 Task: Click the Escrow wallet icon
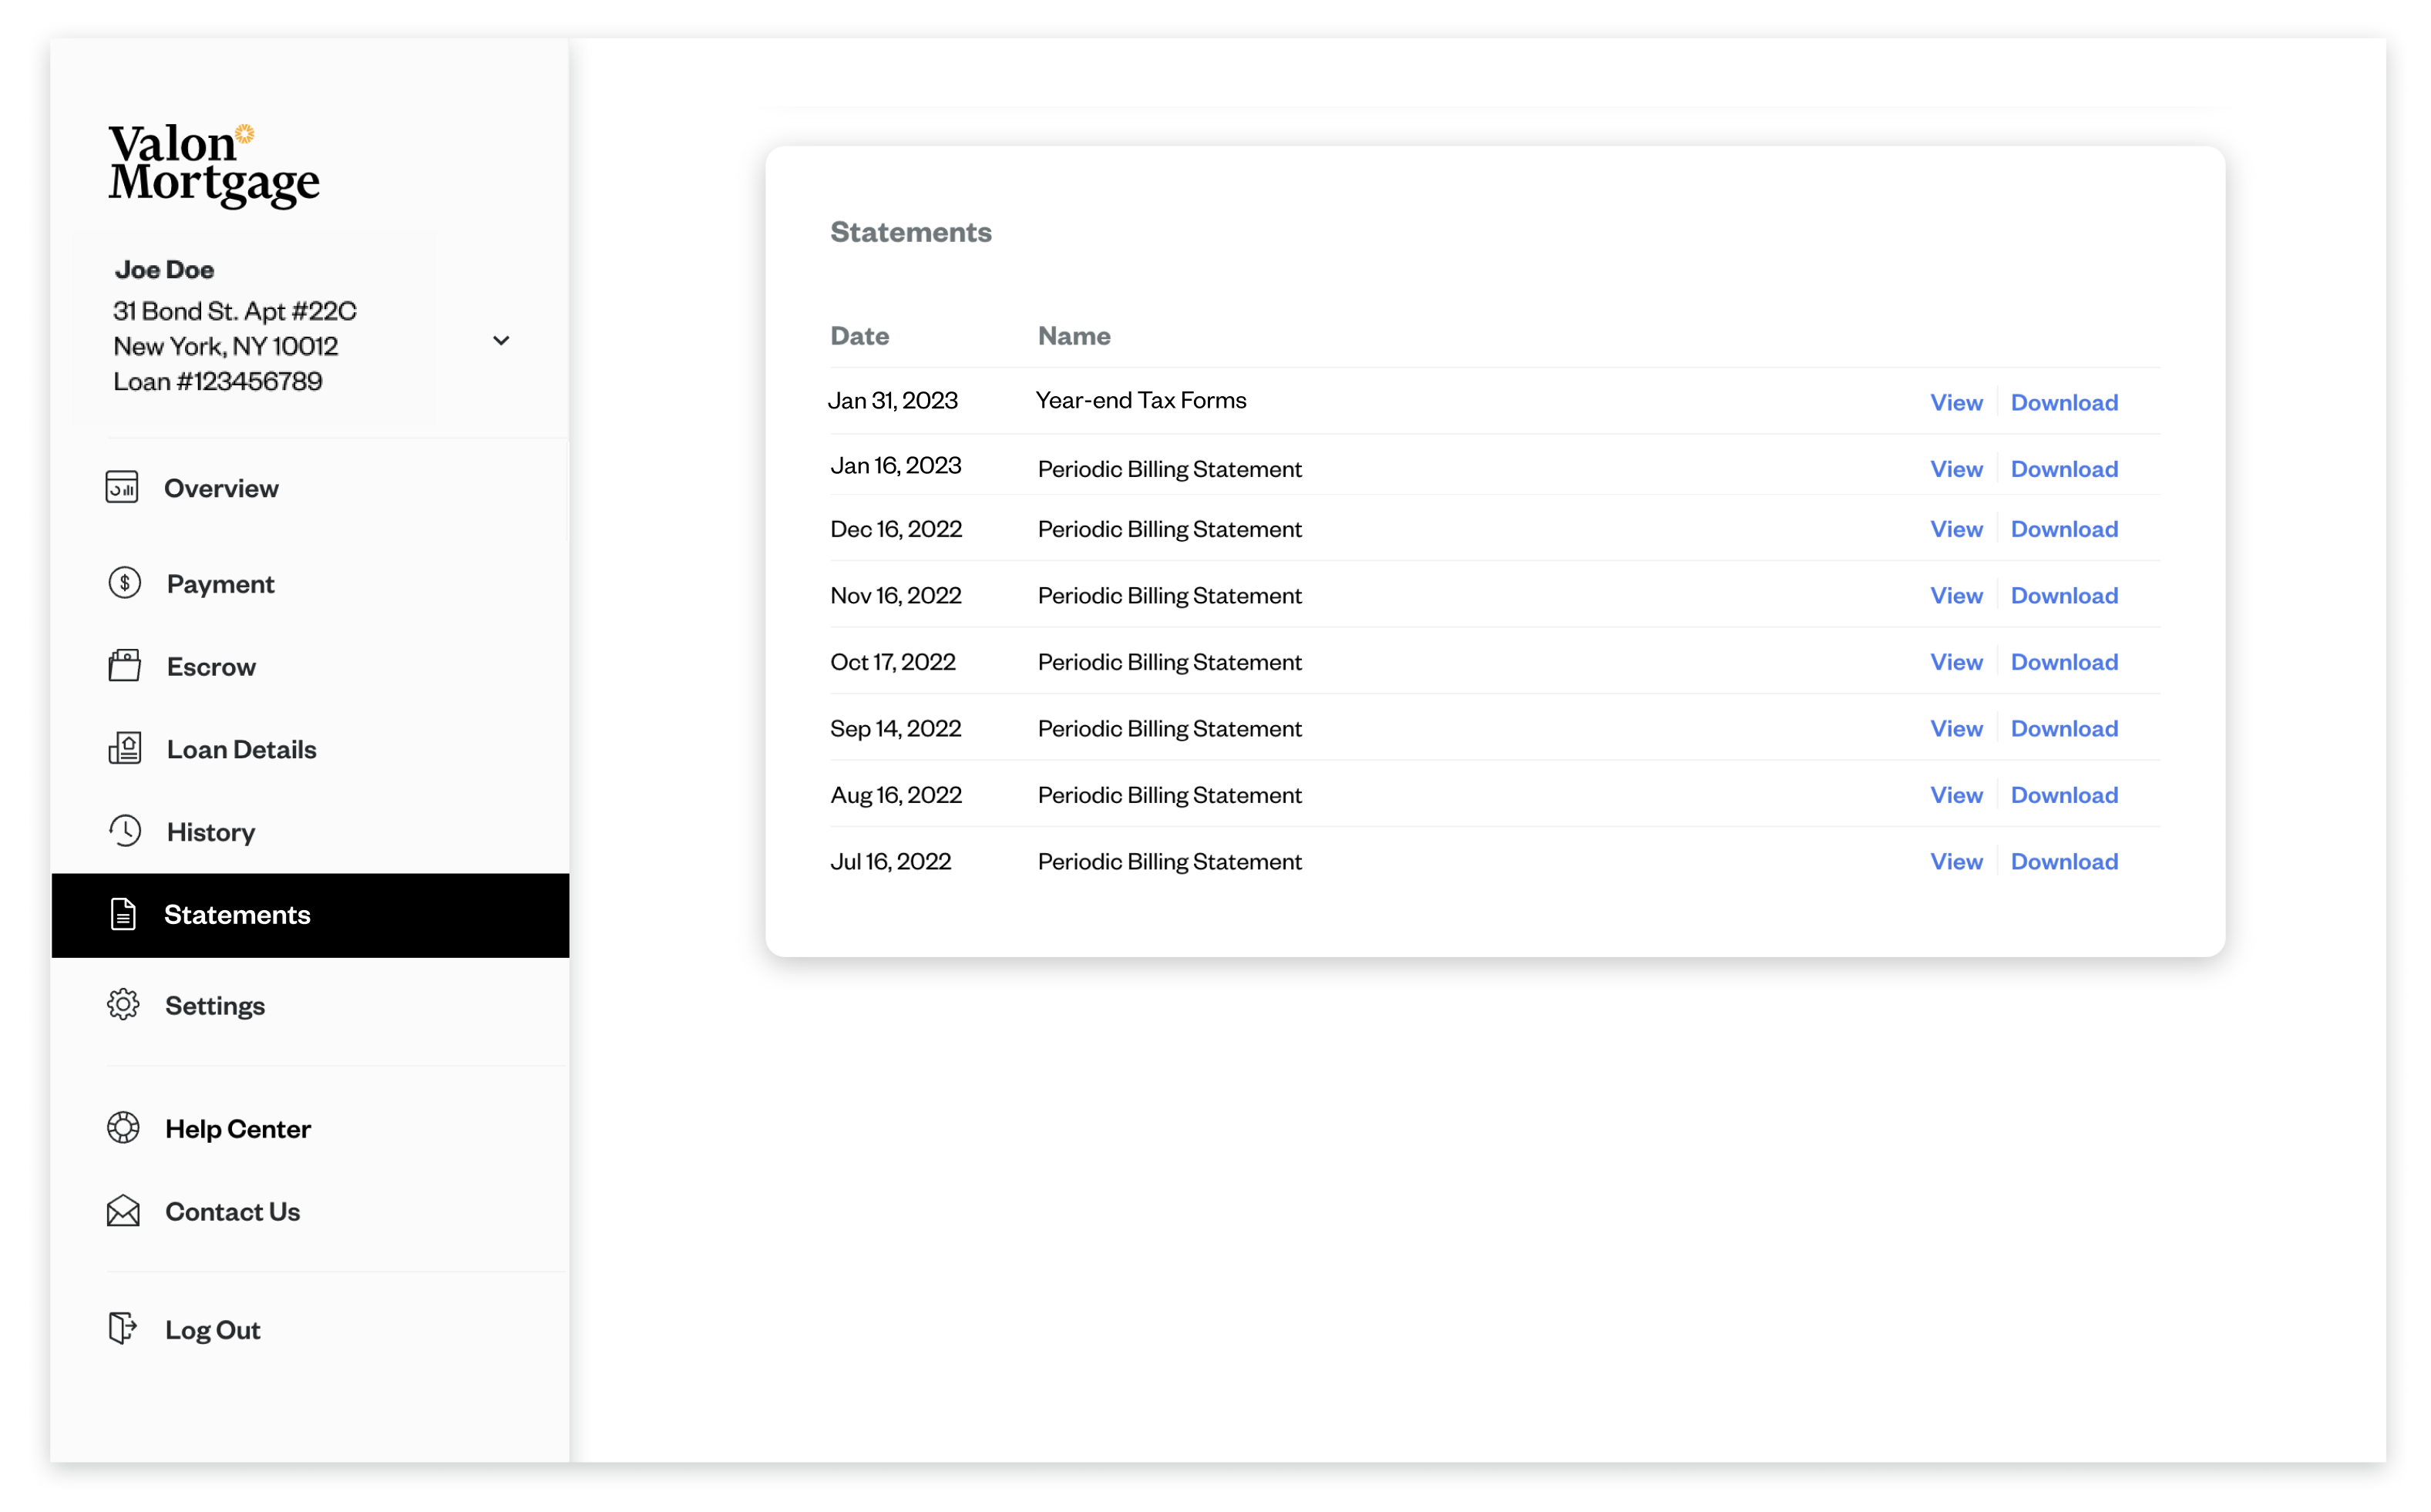point(125,666)
